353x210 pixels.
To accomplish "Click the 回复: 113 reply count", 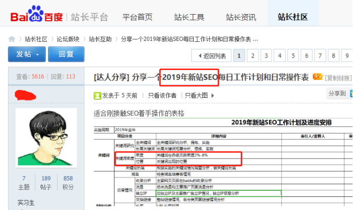I will coord(63,77).
